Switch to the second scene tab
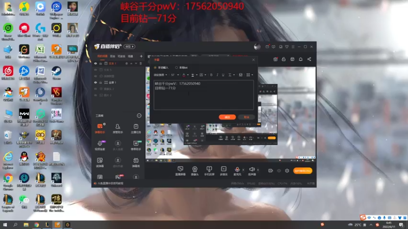 tap(112, 56)
